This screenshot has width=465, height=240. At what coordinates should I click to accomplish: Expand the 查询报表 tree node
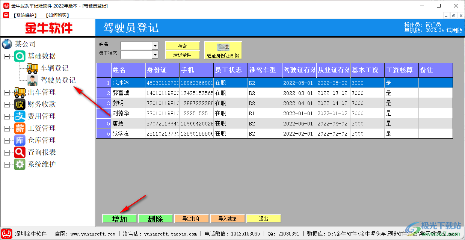[7, 152]
